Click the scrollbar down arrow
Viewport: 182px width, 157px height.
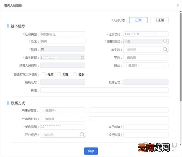[x=181, y=144]
